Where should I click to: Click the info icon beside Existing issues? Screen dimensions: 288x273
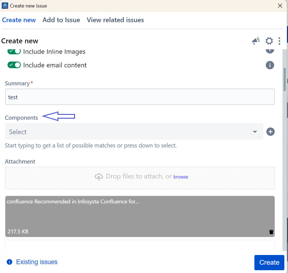coord(9,262)
